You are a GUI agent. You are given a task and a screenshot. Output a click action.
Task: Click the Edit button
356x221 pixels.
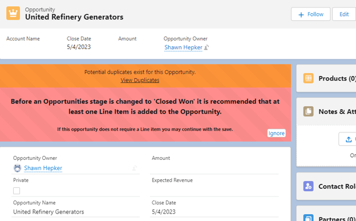pyautogui.click(x=344, y=14)
